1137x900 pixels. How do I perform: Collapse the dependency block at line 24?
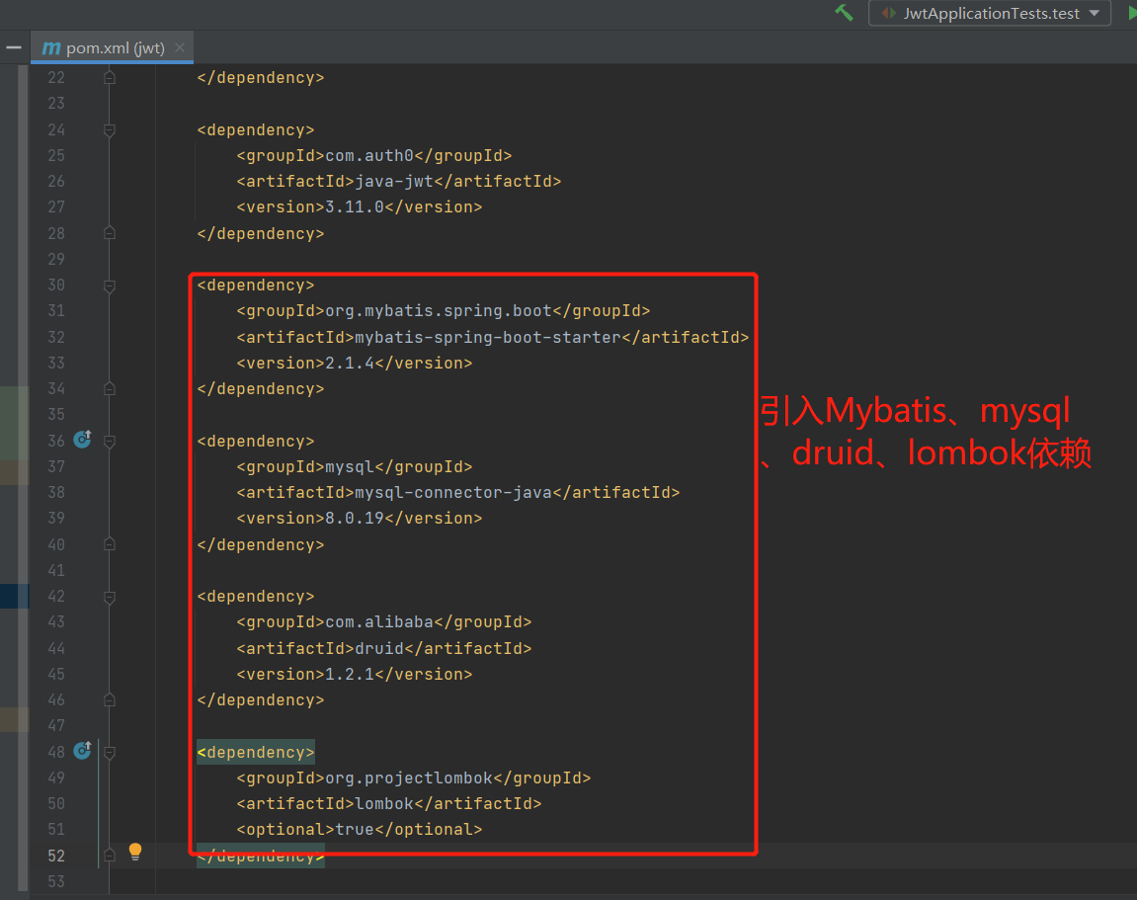pos(110,130)
